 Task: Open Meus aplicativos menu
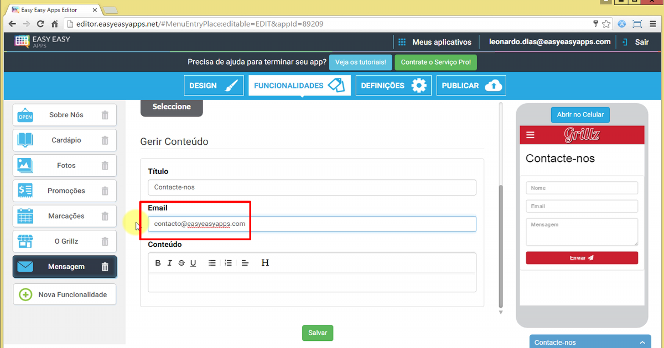[x=435, y=42]
